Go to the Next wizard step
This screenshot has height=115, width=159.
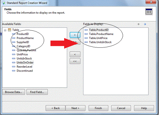click(x=75, y=108)
